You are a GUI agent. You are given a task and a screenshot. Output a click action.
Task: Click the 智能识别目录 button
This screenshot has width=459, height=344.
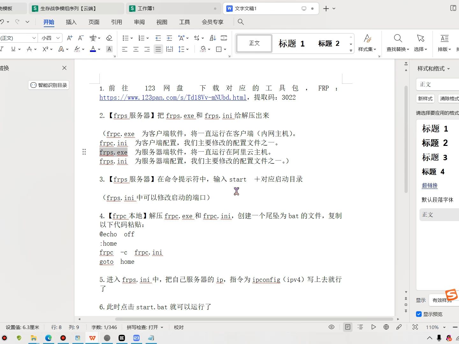pyautogui.click(x=48, y=85)
